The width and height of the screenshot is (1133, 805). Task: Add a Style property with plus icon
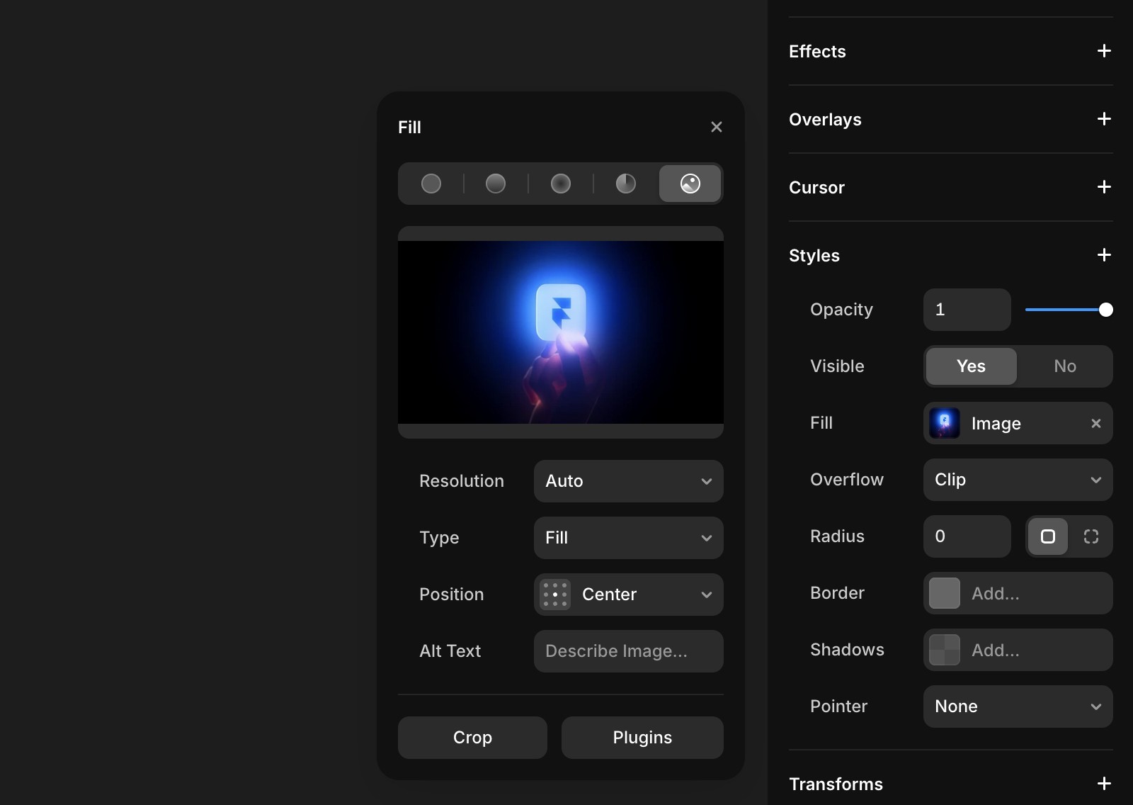1104,255
